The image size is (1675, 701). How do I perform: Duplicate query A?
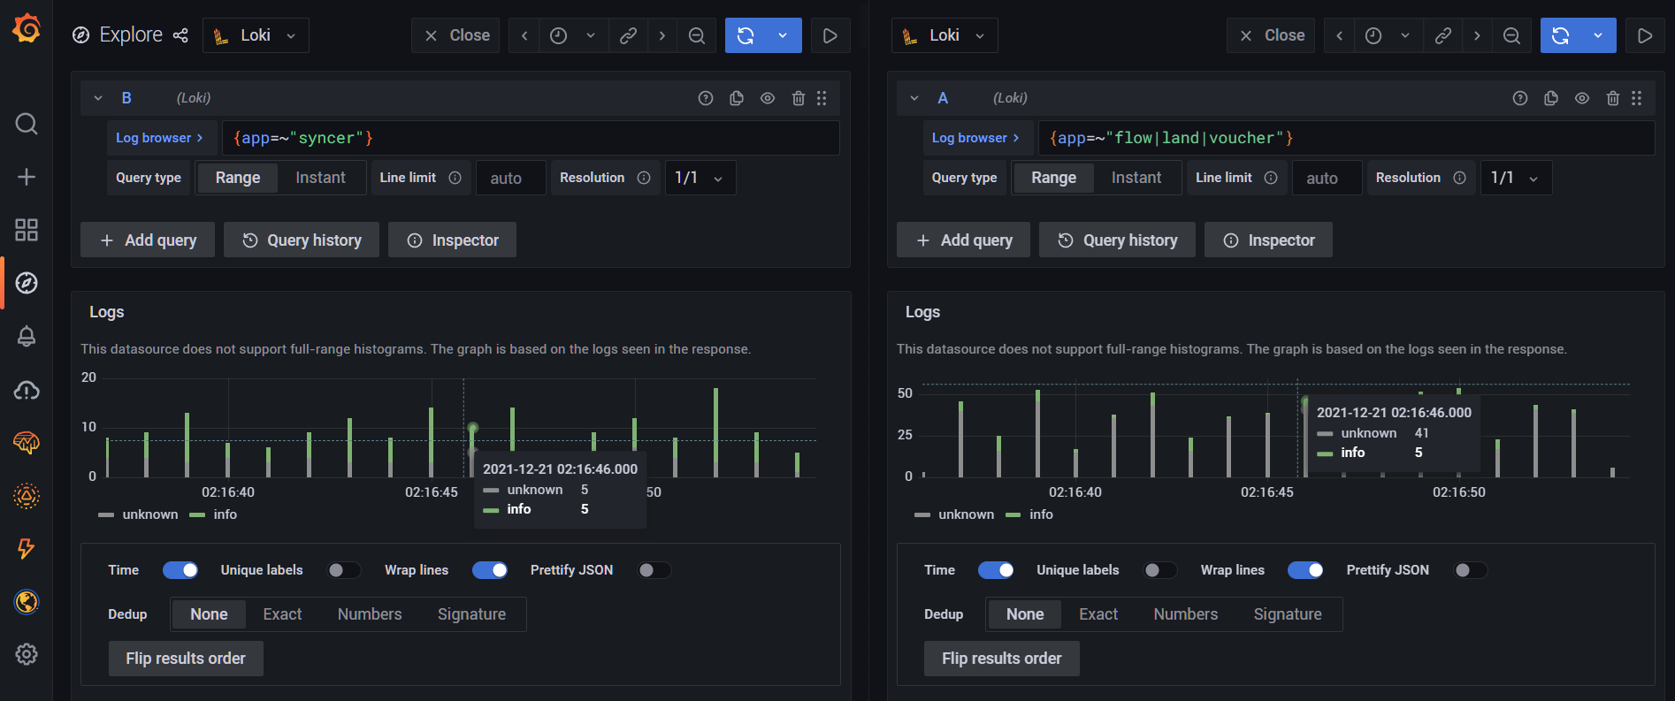1551,98
